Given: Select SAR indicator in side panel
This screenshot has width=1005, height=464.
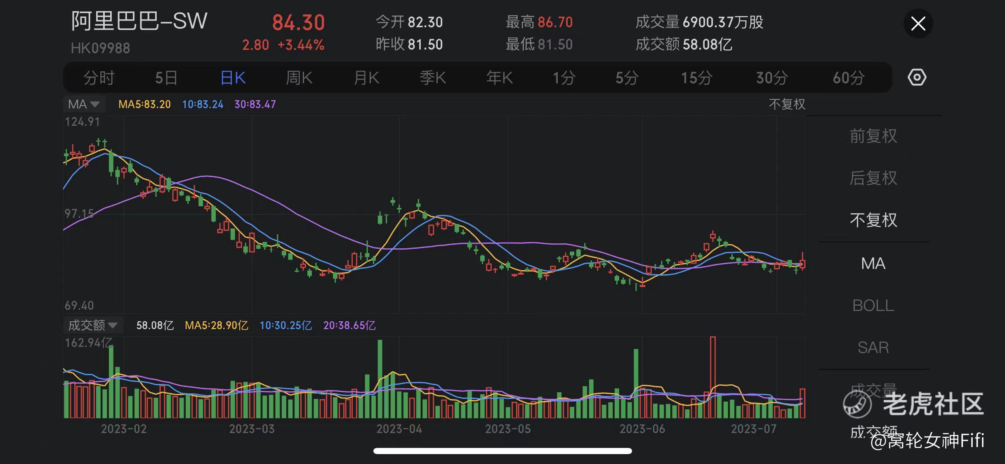Looking at the screenshot, I should tap(873, 348).
